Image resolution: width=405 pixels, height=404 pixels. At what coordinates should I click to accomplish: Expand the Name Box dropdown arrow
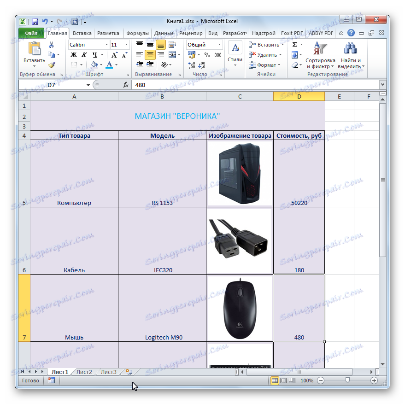click(x=88, y=85)
